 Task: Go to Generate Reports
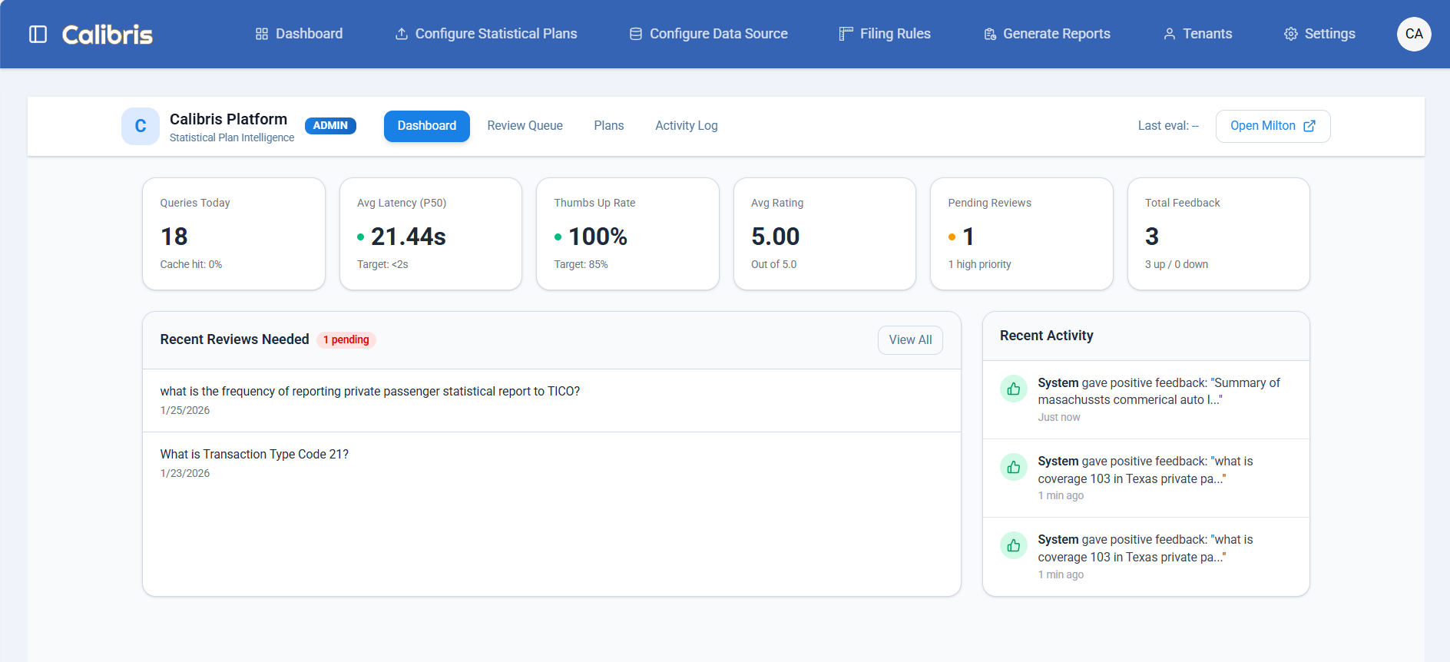coord(1047,34)
